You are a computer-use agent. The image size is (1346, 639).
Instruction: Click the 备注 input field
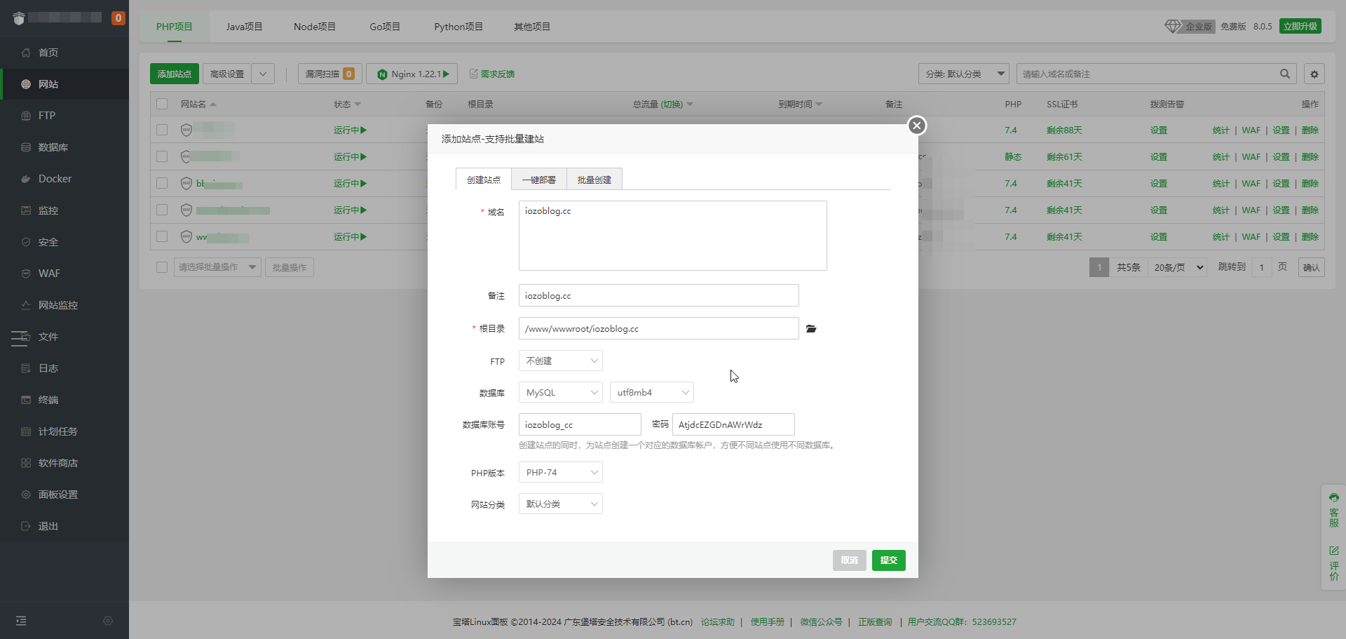658,296
